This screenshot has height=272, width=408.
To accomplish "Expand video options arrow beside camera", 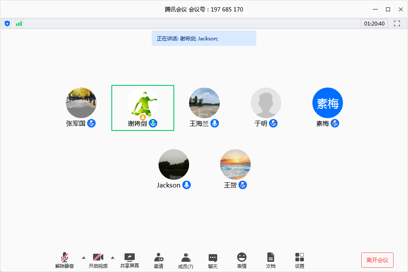I will 113,258.
